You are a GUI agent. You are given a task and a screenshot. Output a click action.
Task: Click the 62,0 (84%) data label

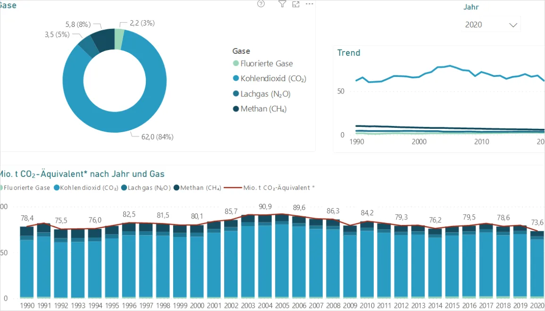157,137
